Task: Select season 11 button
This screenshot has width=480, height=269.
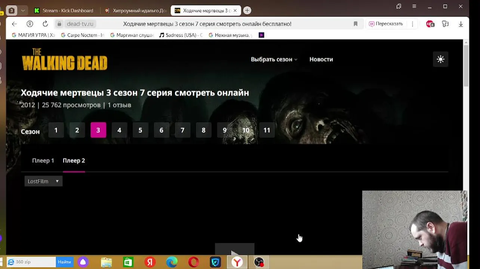Action: pyautogui.click(x=267, y=130)
